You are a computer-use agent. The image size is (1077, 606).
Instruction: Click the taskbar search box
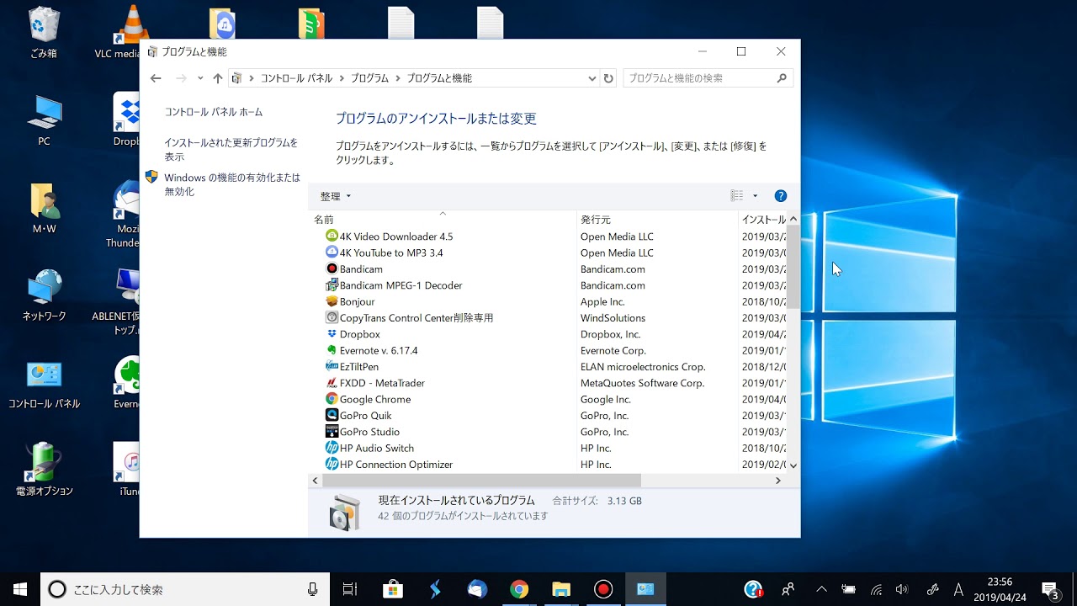183,589
